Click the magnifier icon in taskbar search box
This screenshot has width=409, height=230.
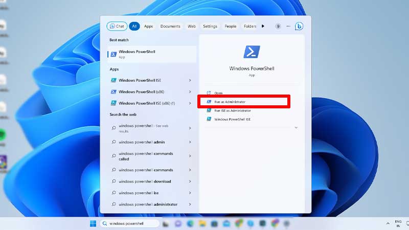tap(105, 223)
